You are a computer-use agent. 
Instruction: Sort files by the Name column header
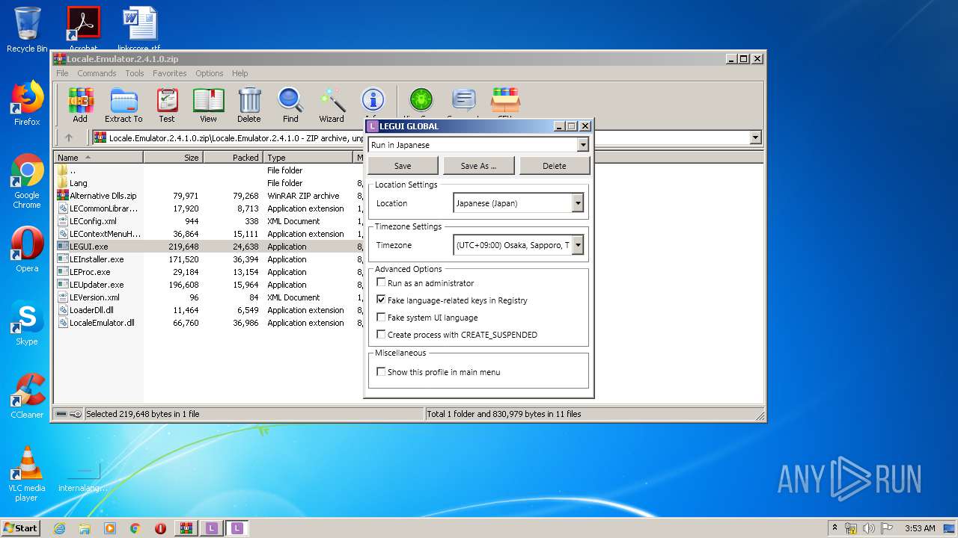[98, 158]
